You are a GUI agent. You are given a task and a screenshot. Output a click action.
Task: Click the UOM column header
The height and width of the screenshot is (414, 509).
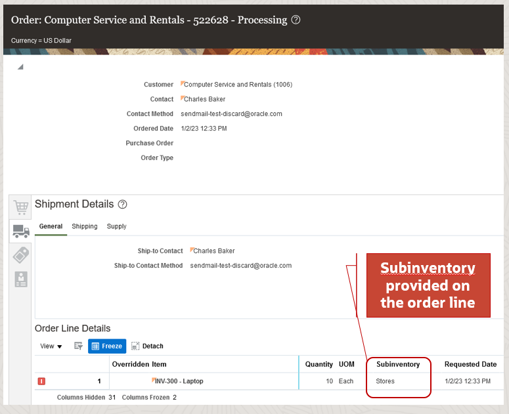[x=347, y=364]
